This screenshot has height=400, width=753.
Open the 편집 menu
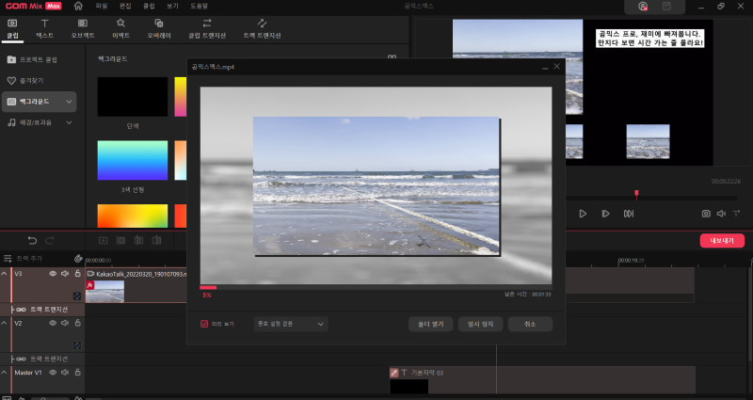(x=125, y=6)
